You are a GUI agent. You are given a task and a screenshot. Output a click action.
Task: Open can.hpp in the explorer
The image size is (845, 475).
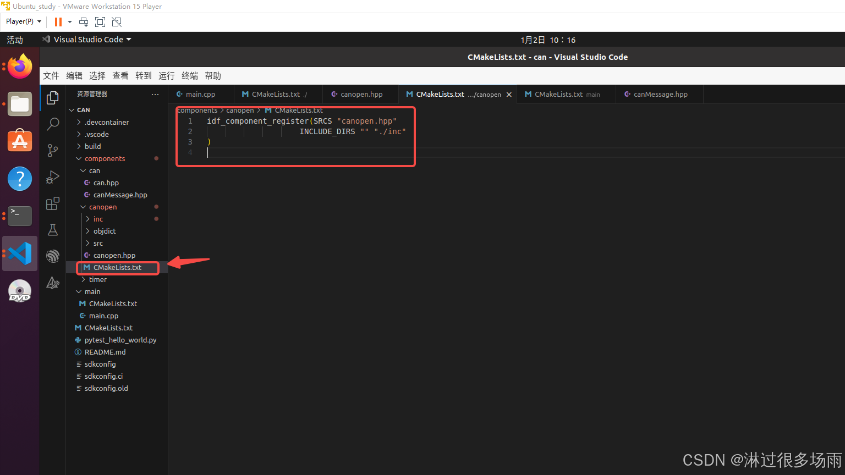117,183
